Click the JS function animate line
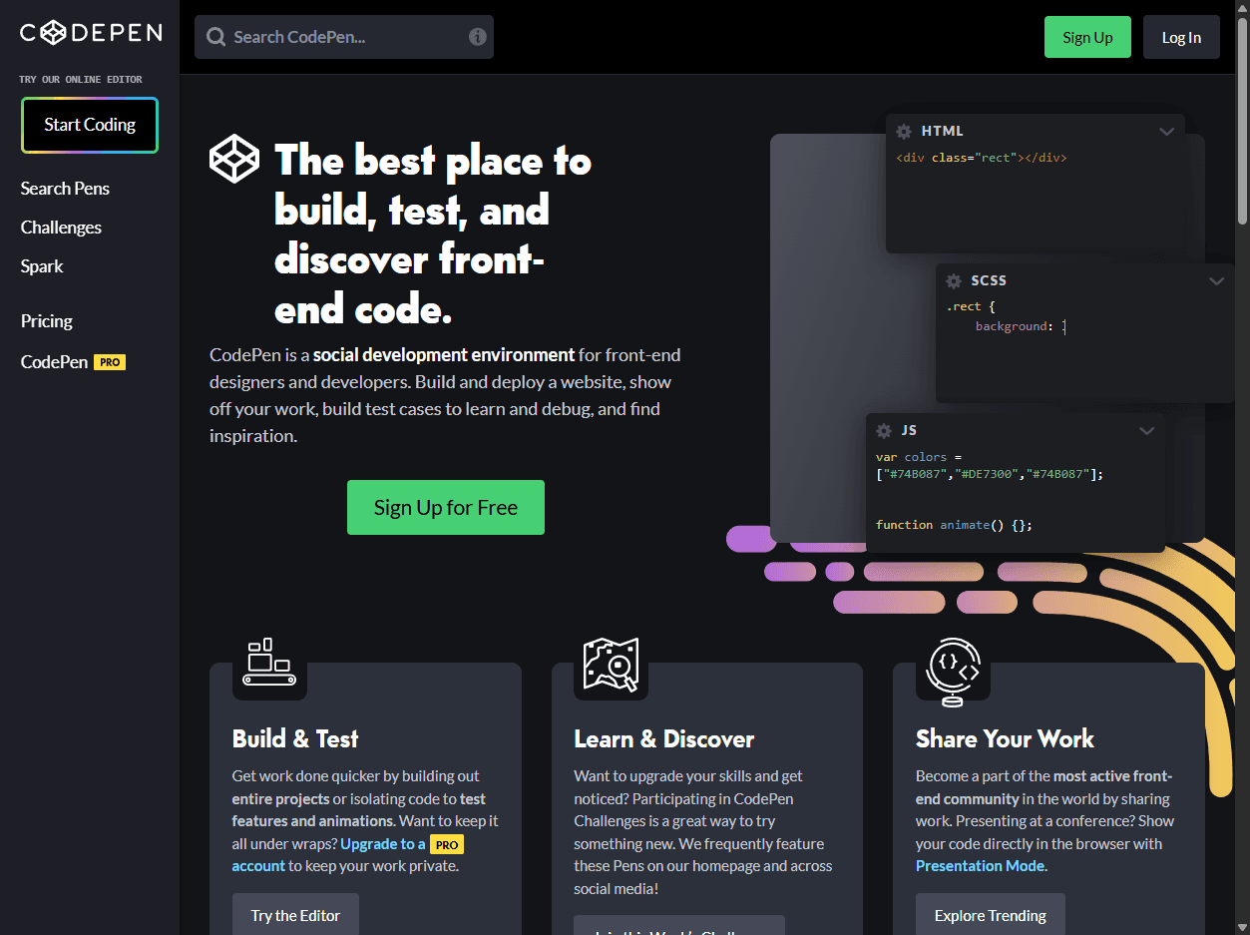This screenshot has width=1250, height=935. pyautogui.click(x=954, y=524)
